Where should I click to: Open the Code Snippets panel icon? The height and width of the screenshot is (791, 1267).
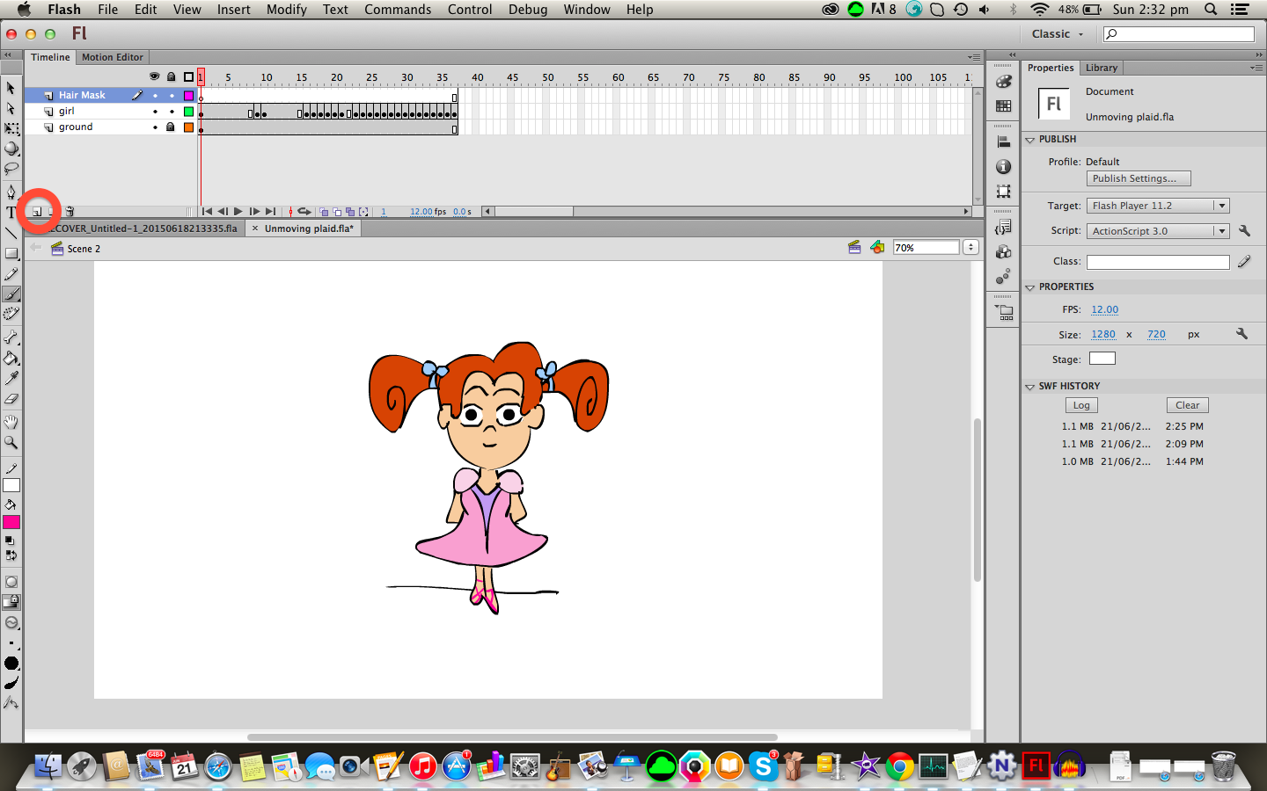tap(1003, 228)
